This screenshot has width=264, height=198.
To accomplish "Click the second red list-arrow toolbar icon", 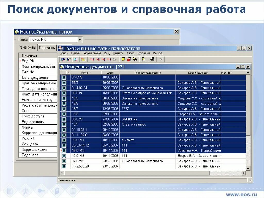I will point(98,59).
